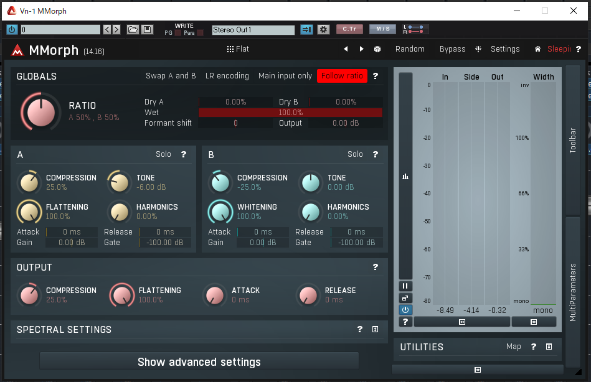591x382 pixels.
Task: Toggle Solo for section A
Action: pyautogui.click(x=163, y=154)
